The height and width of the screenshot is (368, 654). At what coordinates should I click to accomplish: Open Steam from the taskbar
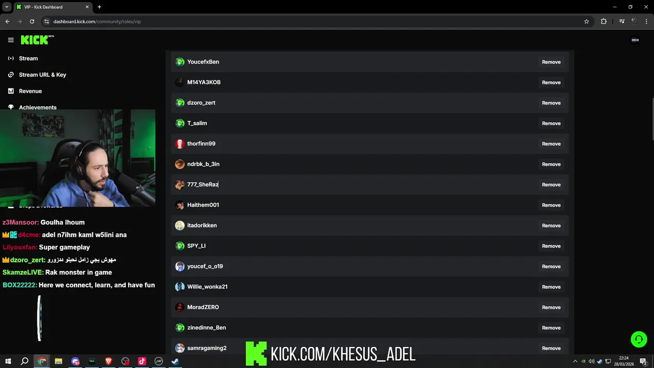coord(175,361)
